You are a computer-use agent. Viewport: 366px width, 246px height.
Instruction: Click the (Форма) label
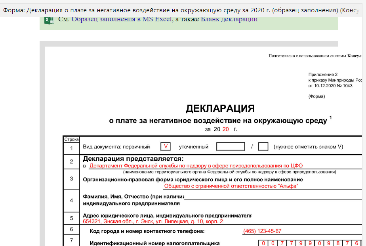point(316,96)
